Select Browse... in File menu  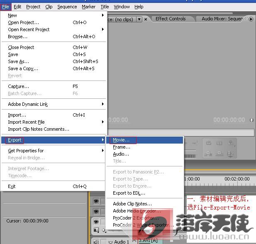tap(54, 37)
